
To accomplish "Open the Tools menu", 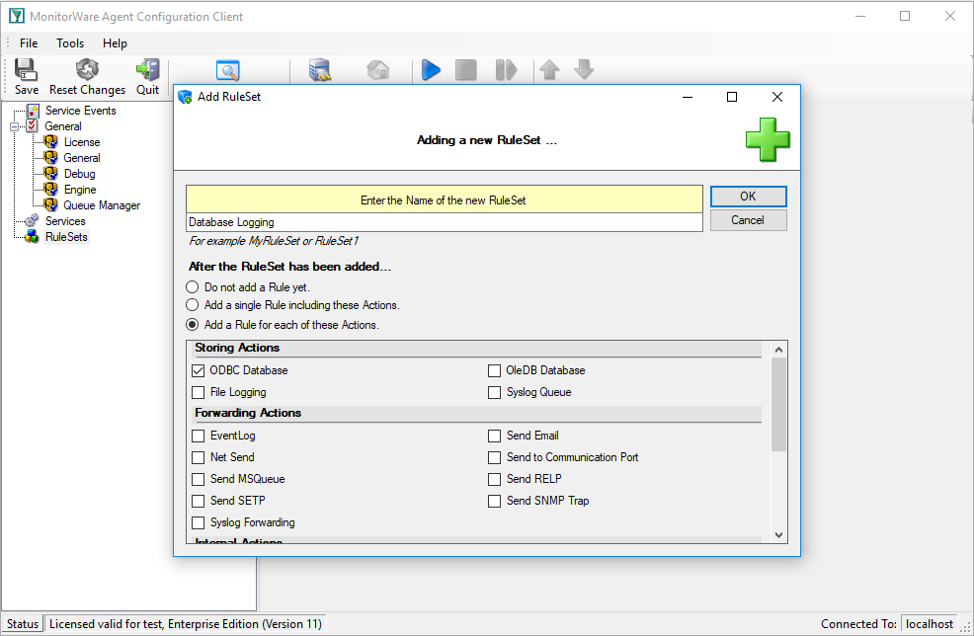I will (70, 42).
